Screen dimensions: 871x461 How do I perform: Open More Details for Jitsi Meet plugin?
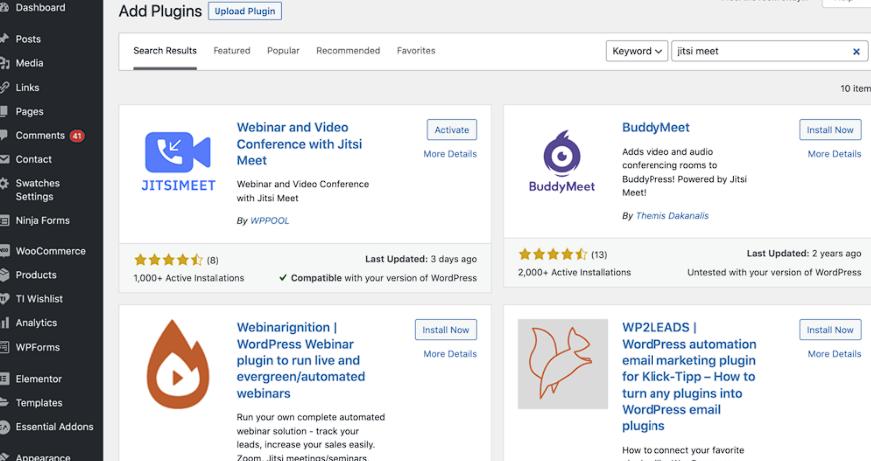[450, 154]
